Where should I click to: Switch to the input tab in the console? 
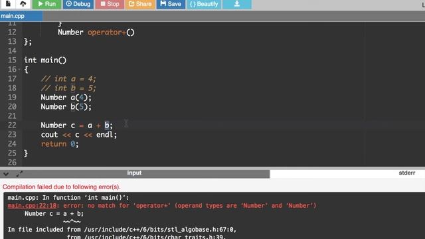pos(134,173)
